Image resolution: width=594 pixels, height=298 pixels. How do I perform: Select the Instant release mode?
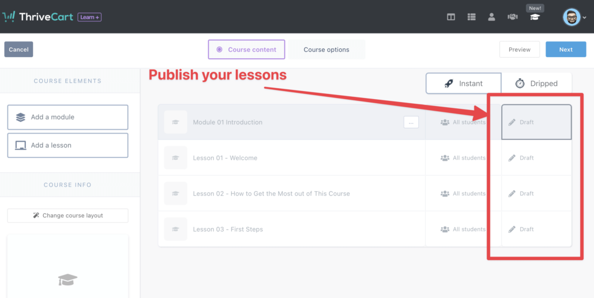(463, 84)
